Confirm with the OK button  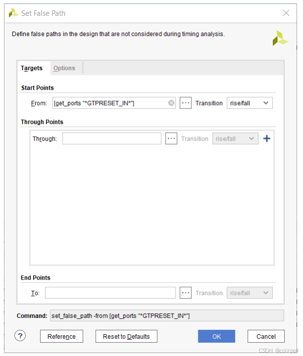pyautogui.click(x=216, y=336)
